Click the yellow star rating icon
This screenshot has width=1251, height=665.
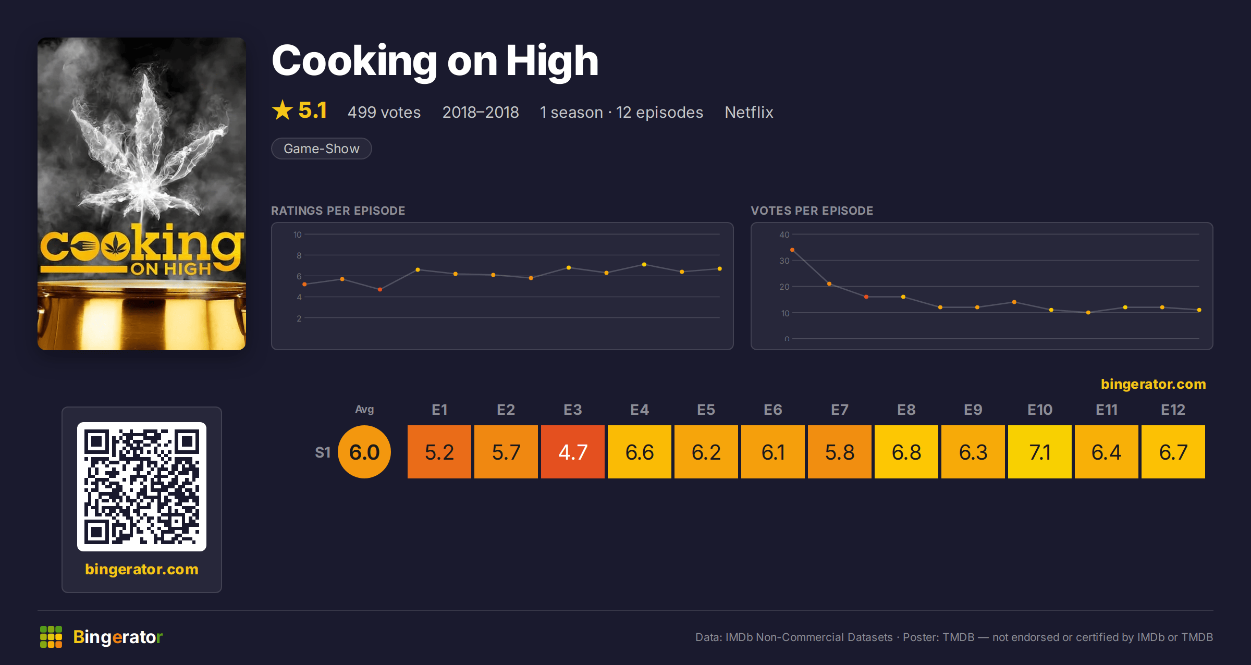point(283,110)
